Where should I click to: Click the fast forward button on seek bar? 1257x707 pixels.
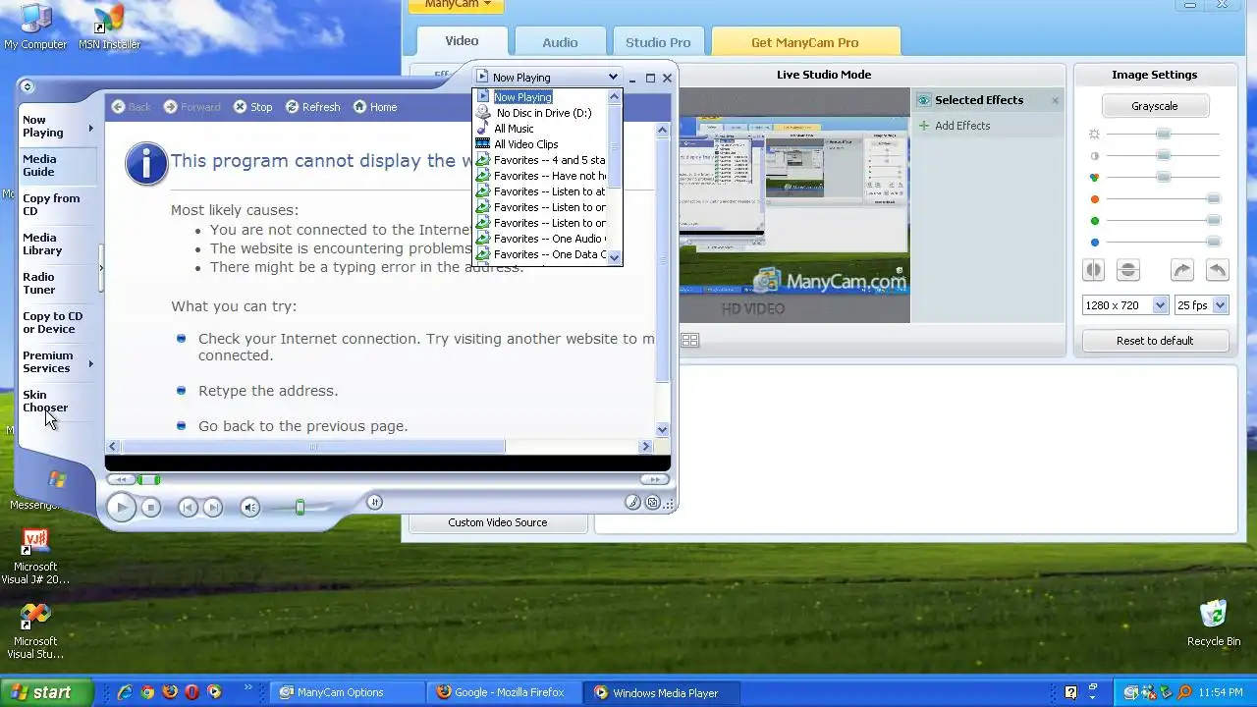coord(654,479)
